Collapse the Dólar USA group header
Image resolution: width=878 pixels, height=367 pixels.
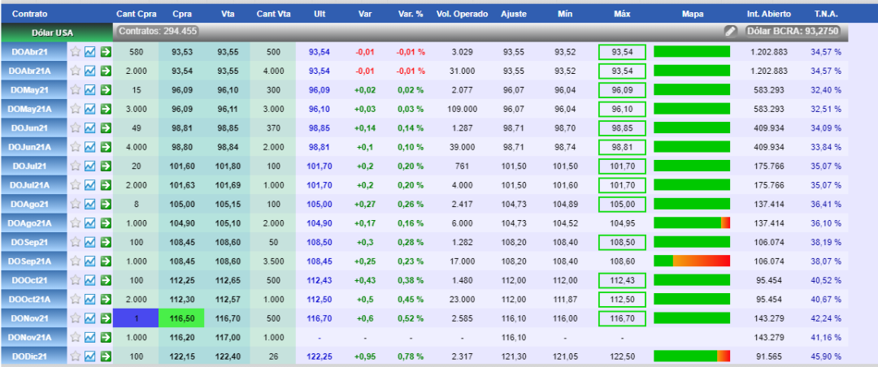(55, 33)
